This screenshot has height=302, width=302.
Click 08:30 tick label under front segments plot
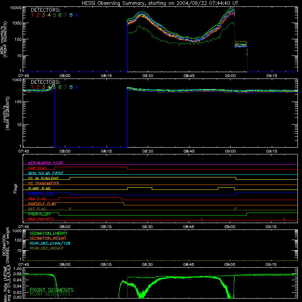point(148,76)
